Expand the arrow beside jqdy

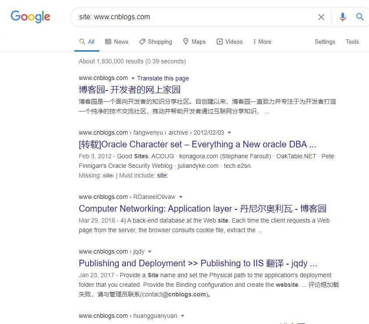tap(149, 252)
